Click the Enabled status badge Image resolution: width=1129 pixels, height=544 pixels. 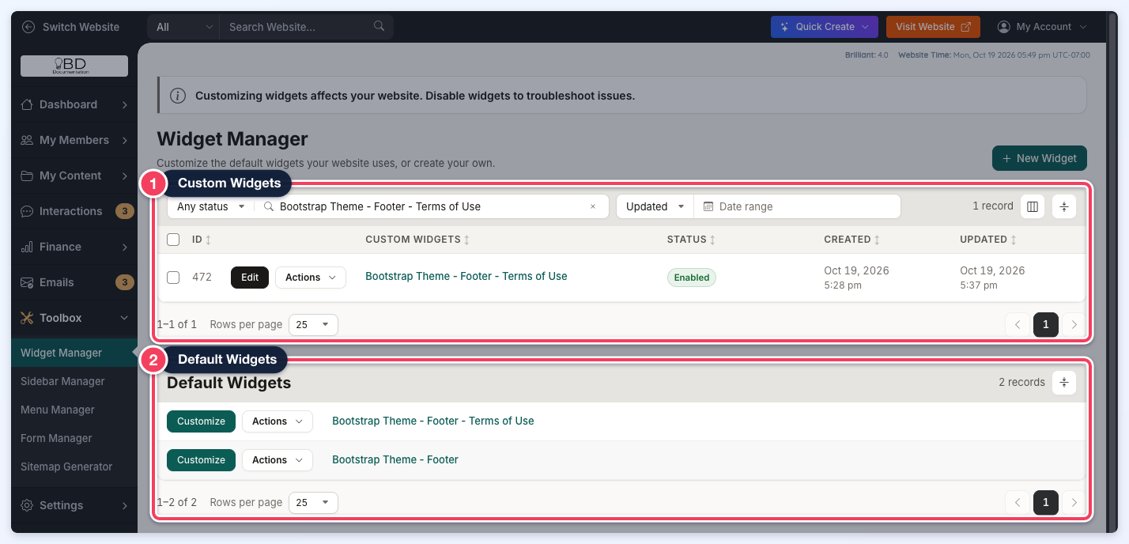pyautogui.click(x=692, y=278)
